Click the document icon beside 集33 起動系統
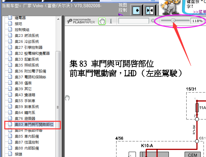This screenshot has width=206, height=157. (x=10, y=59)
